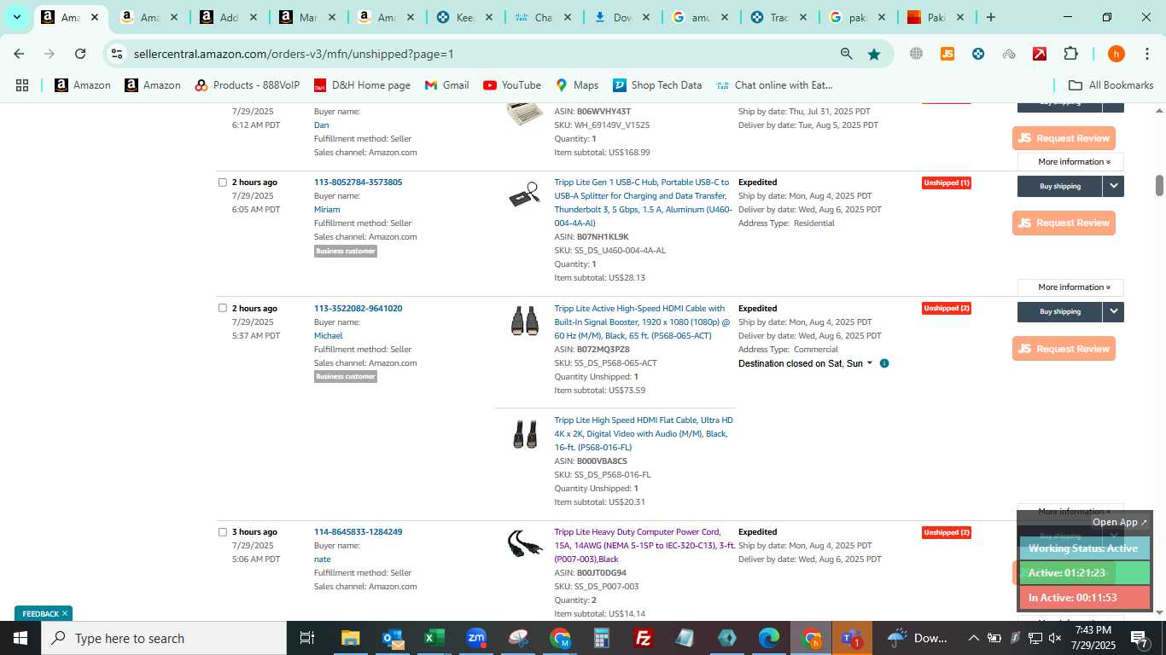Click the address bar URL field

(478, 54)
